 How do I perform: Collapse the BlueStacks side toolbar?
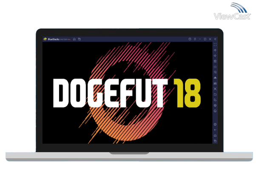(215, 39)
